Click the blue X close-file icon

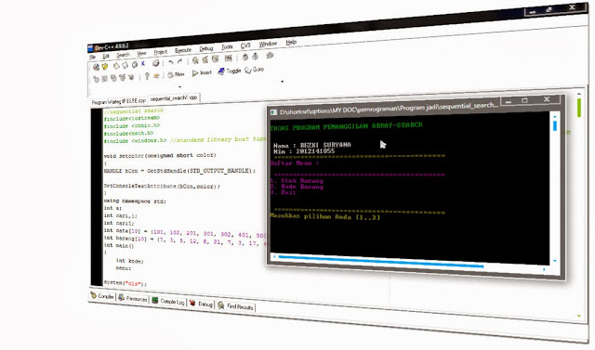pyautogui.click(x=143, y=64)
